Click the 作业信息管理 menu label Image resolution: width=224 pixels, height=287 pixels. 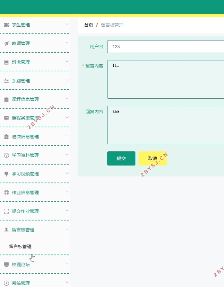click(25, 193)
